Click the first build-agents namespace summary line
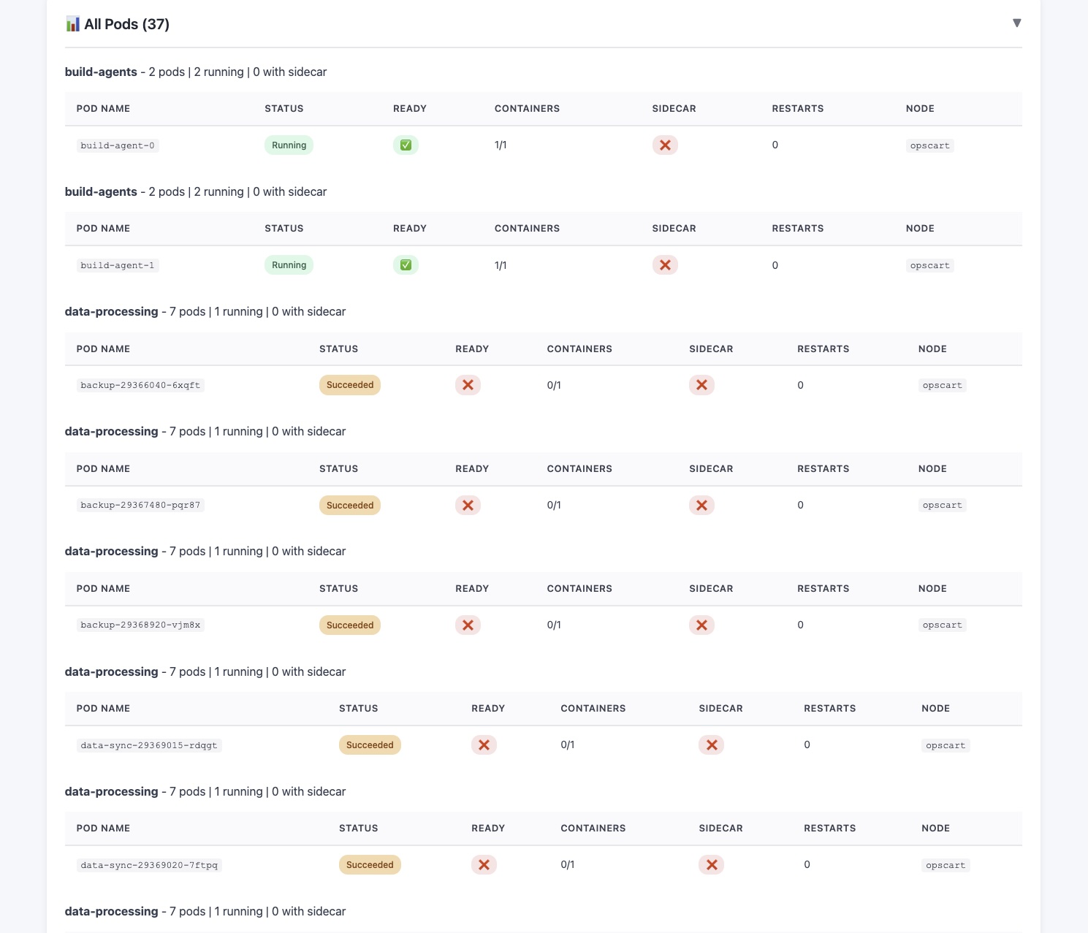Screen dimensions: 1088x933 click(196, 72)
